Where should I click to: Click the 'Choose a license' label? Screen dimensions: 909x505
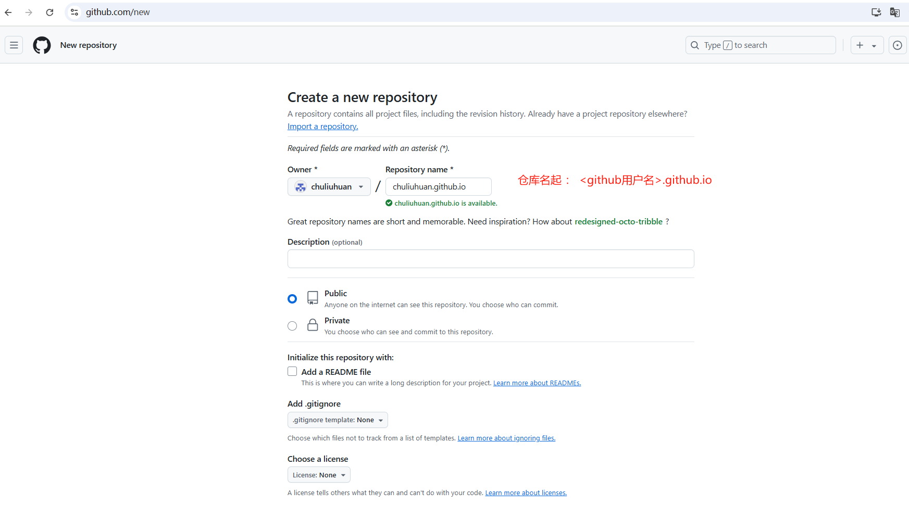318,459
